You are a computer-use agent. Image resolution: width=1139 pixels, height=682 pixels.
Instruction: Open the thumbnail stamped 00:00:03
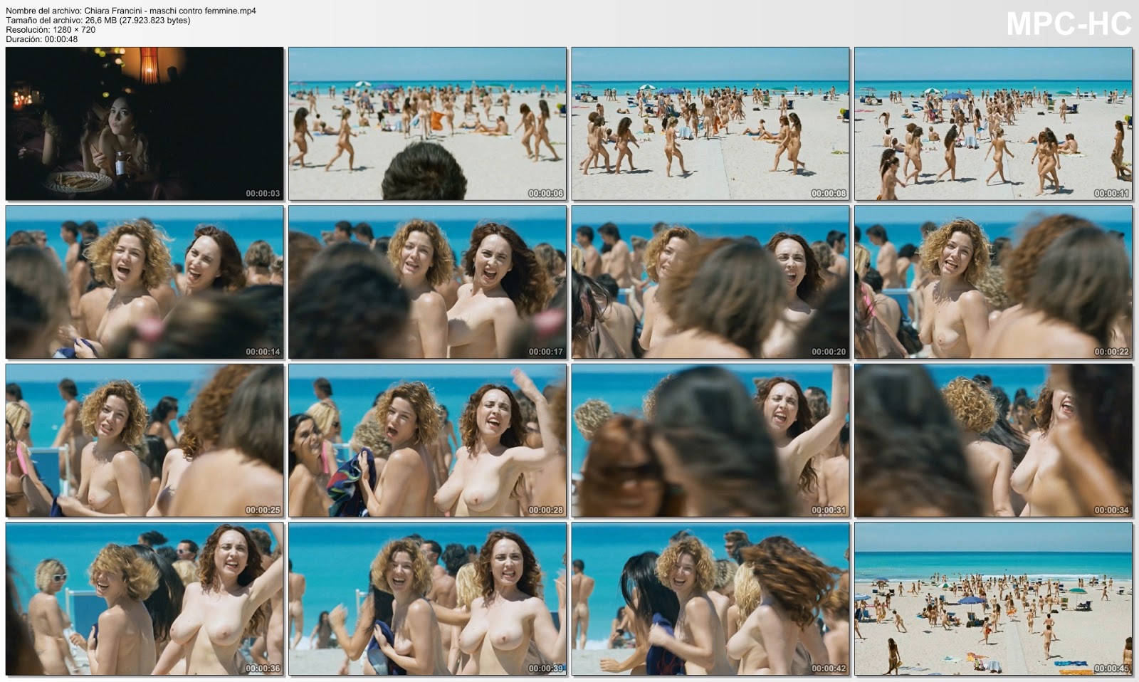(145, 124)
